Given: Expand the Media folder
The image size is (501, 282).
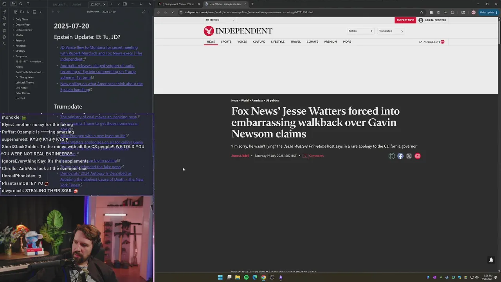Looking at the screenshot, I should point(19,35).
